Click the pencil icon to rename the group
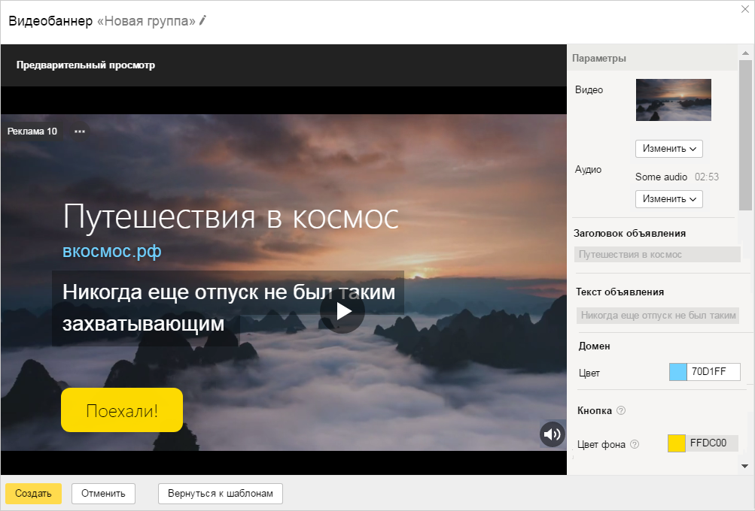This screenshot has height=511, width=755. tap(202, 20)
